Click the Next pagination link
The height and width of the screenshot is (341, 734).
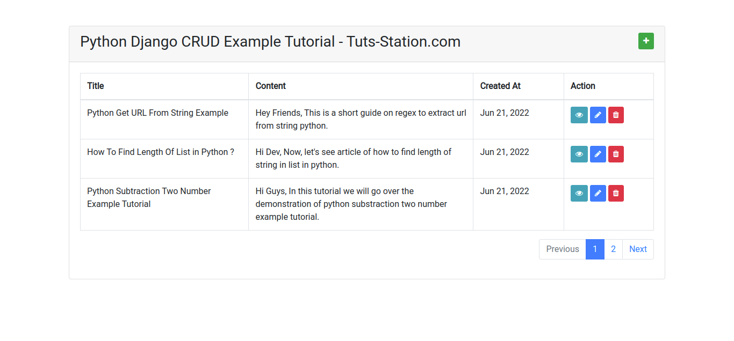click(x=638, y=249)
